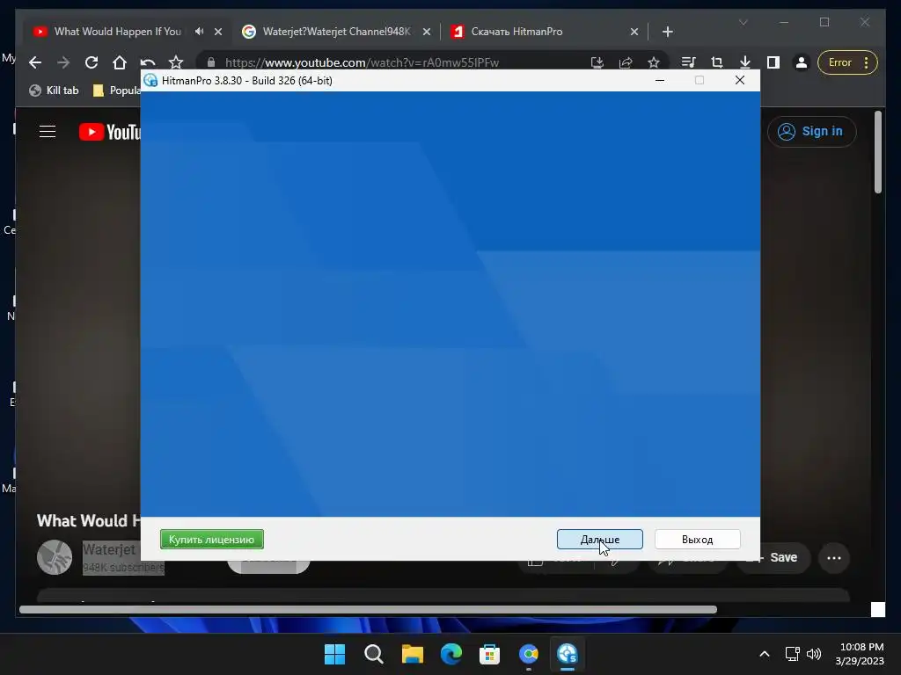Open the browser profile icon
The width and height of the screenshot is (901, 675).
801,62
